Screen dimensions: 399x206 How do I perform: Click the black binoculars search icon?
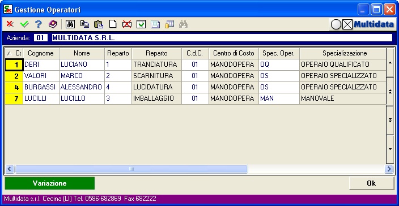coord(70,24)
